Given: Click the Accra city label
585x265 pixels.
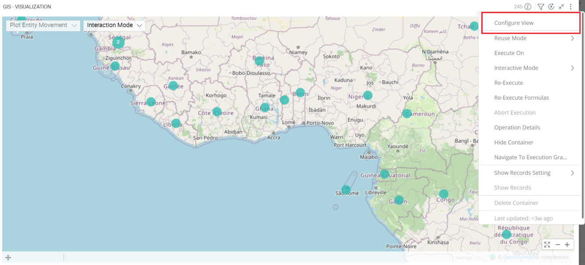Looking at the screenshot, I should pyautogui.click(x=274, y=137).
